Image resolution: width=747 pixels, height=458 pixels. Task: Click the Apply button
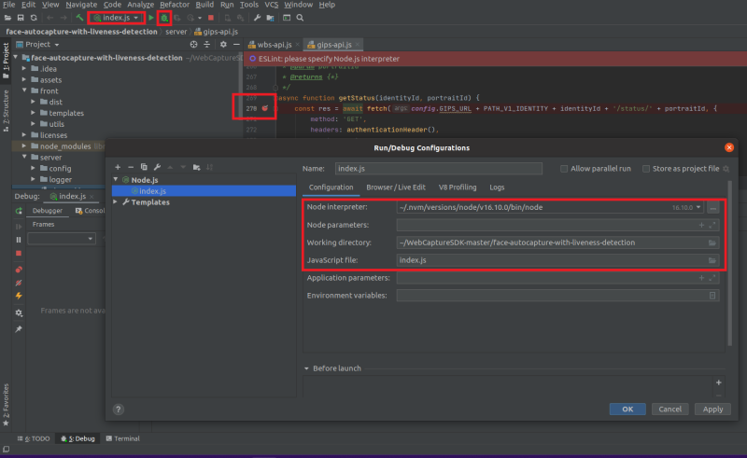pyautogui.click(x=712, y=409)
